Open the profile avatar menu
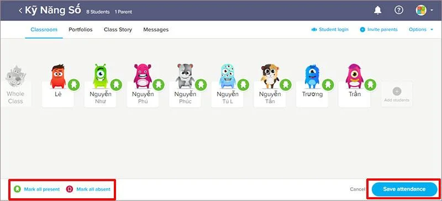This screenshot has width=442, height=201. point(424,10)
